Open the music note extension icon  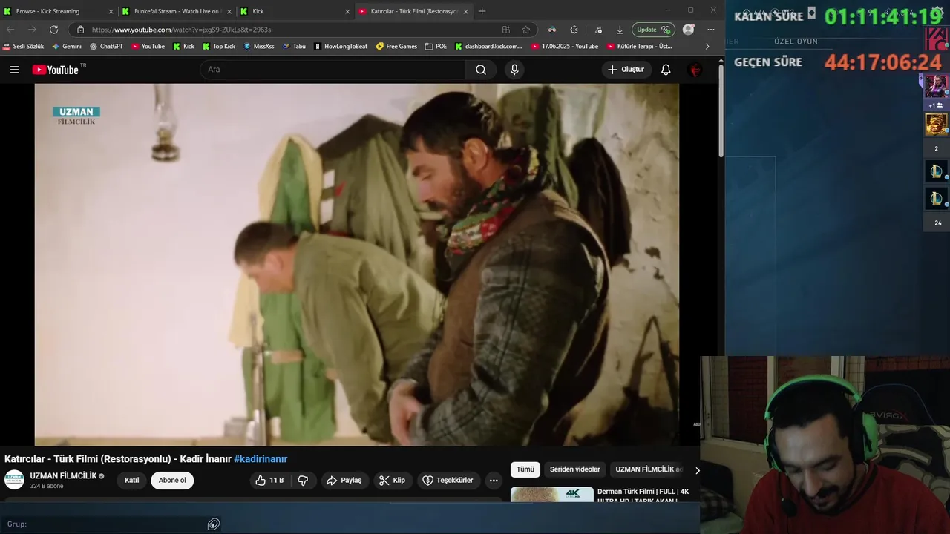(598, 30)
